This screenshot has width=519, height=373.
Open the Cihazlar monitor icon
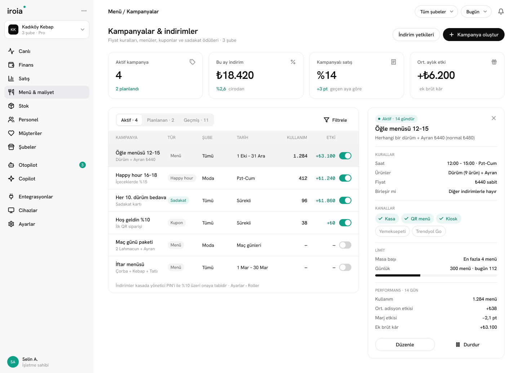[x=11, y=210]
